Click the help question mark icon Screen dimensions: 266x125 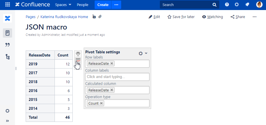(x=227, y=5)
